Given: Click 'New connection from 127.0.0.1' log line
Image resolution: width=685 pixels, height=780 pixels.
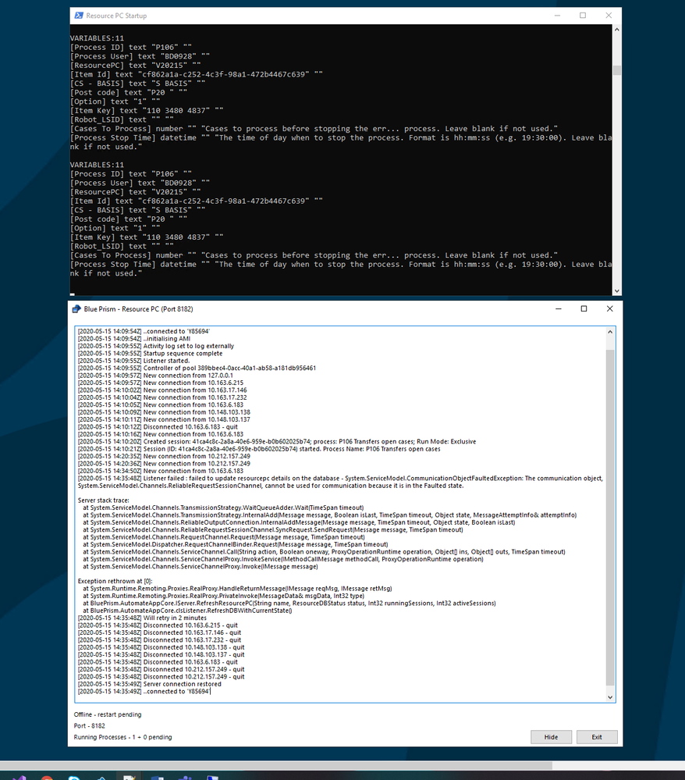Looking at the screenshot, I should pos(155,376).
